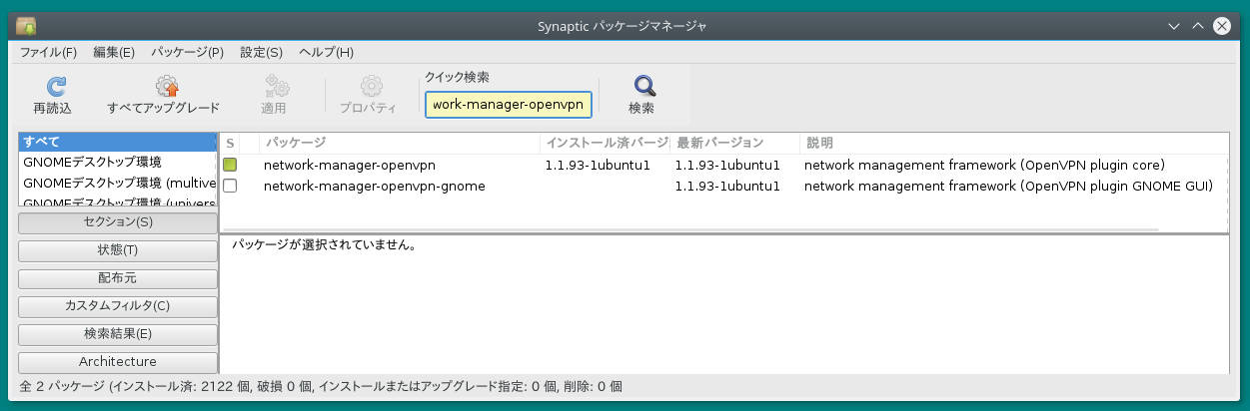Viewport: 1250px width, 411px height.
Task: Click the カスタムフィルタ(C) button
Action: click(118, 306)
